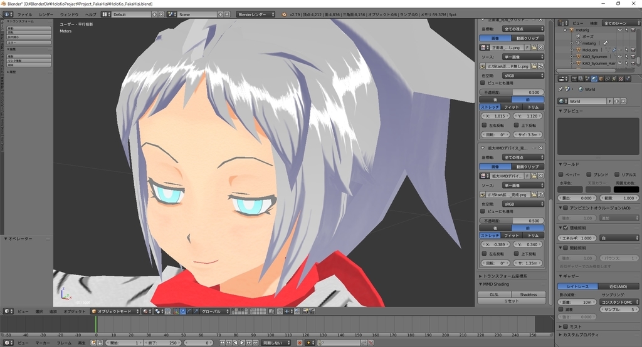This screenshot has width=642, height=347.
Task: Open the マーカー menu in timeline
Action: click(x=43, y=343)
